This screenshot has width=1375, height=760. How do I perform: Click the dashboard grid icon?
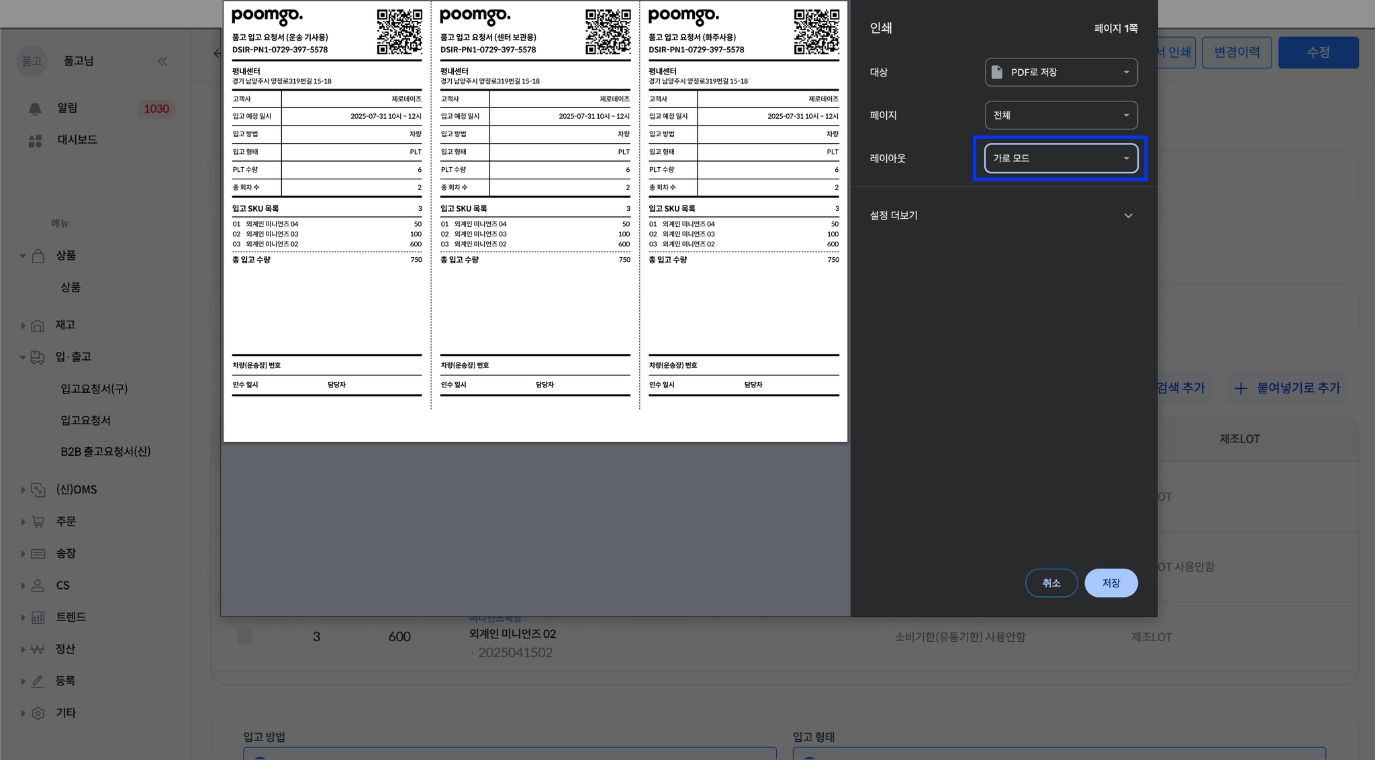(35, 141)
